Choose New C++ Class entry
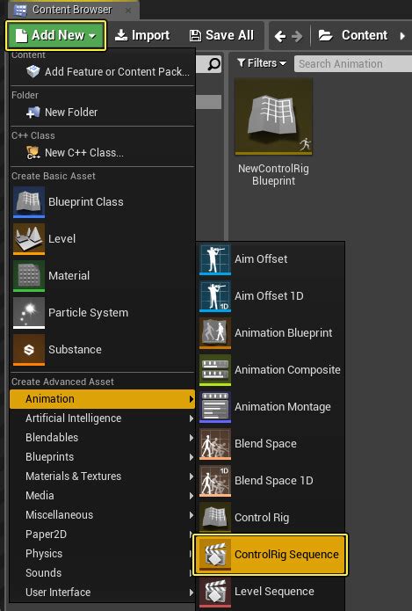 (102, 153)
